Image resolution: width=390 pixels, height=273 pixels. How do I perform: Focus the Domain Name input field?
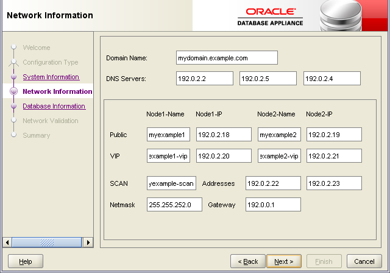coord(227,58)
